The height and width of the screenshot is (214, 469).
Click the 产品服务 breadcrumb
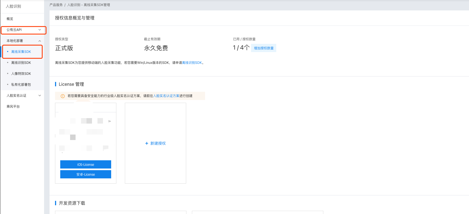pyautogui.click(x=56, y=5)
